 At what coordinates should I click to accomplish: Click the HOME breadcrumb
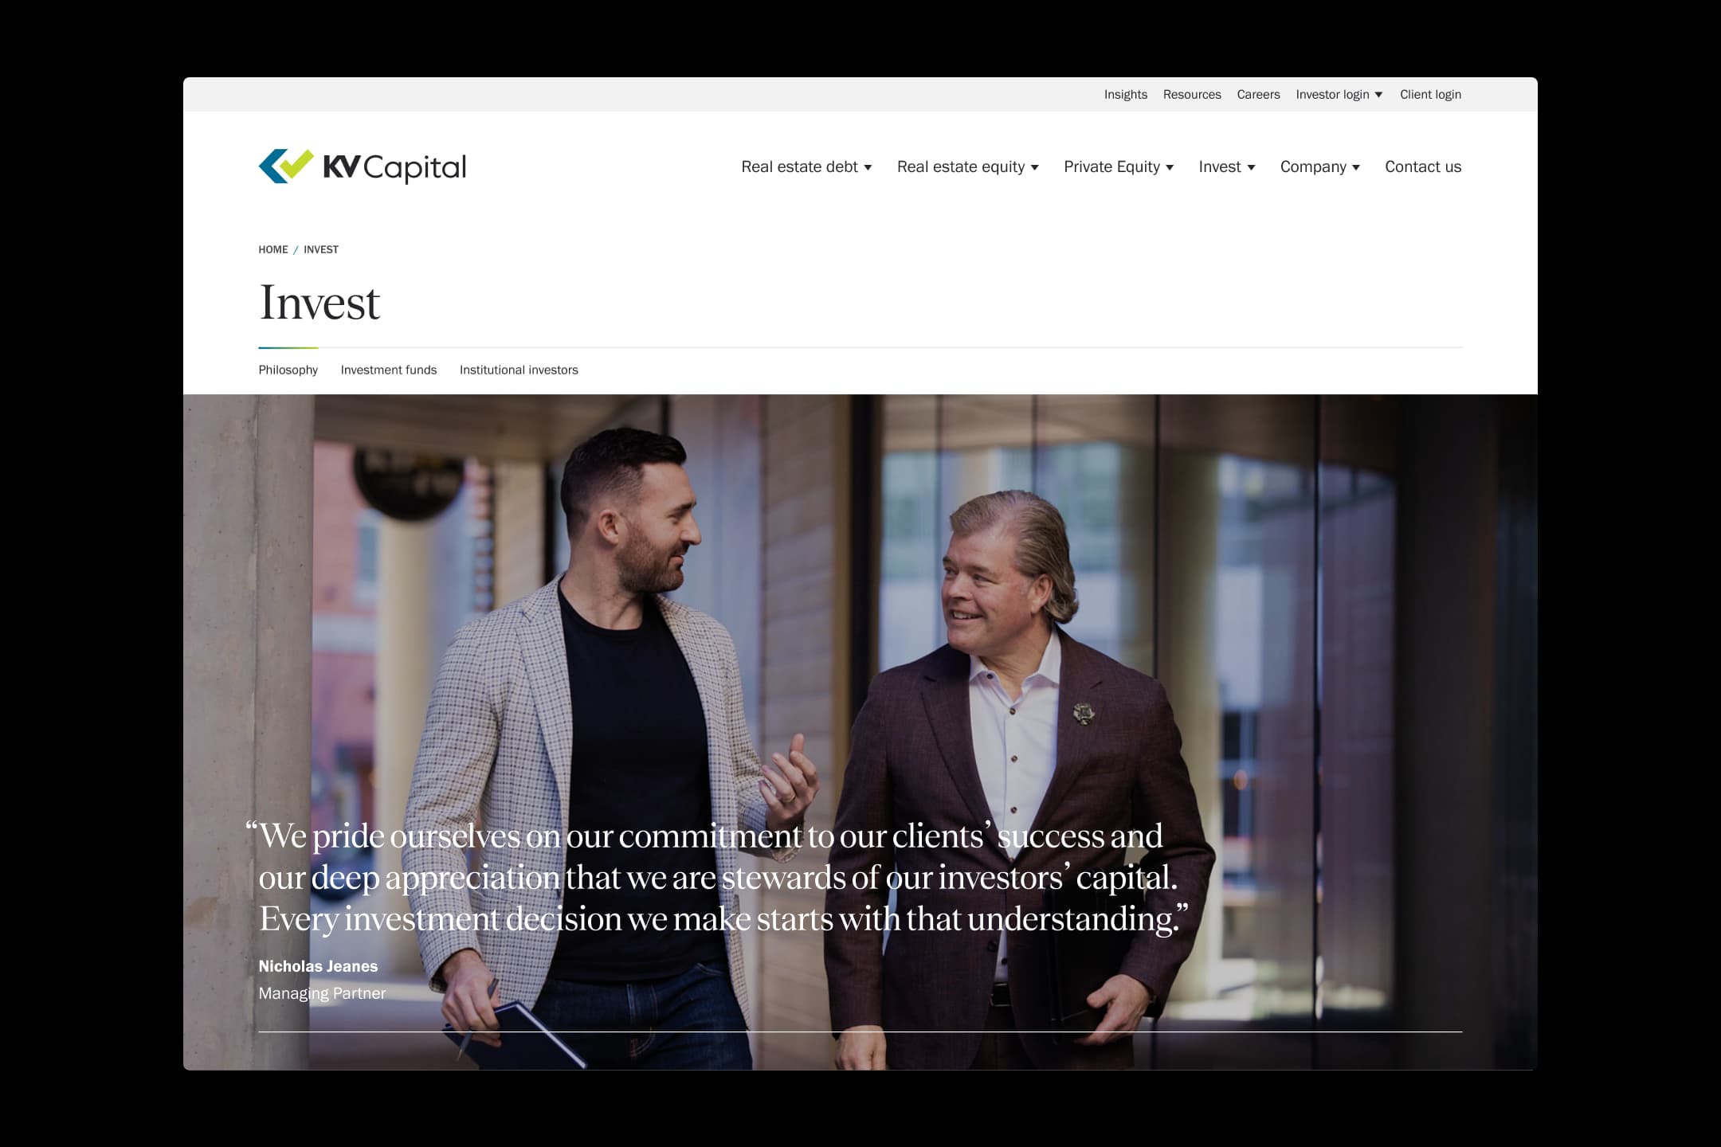pyautogui.click(x=273, y=249)
